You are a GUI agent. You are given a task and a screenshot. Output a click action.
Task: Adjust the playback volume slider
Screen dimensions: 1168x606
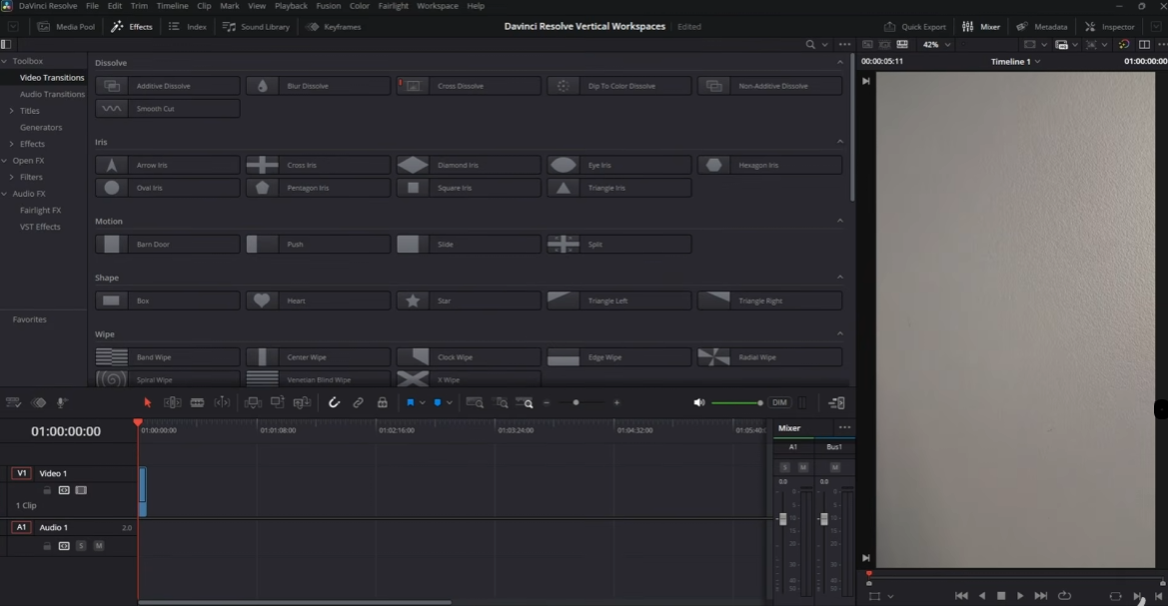click(736, 402)
